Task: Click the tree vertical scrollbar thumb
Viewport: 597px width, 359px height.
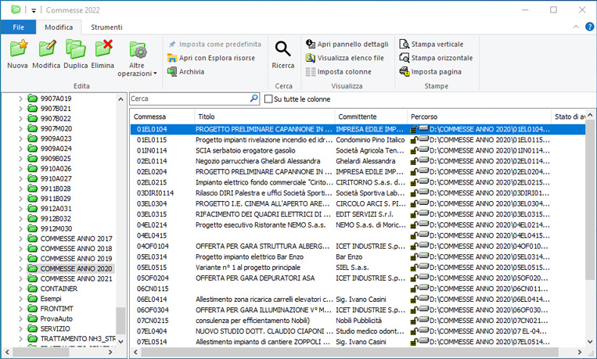Action: [120, 321]
